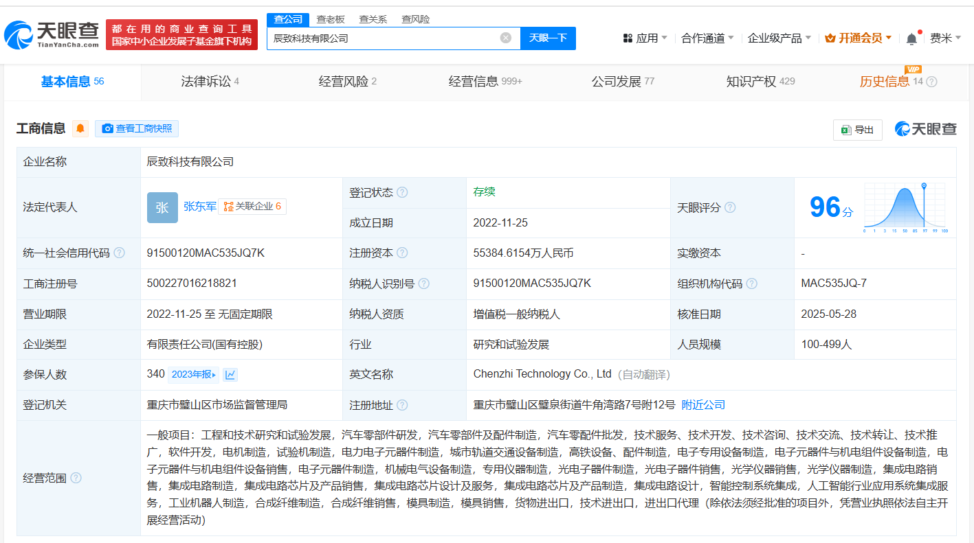
Task: Expand the 应用 dropdown menu
Action: click(645, 38)
